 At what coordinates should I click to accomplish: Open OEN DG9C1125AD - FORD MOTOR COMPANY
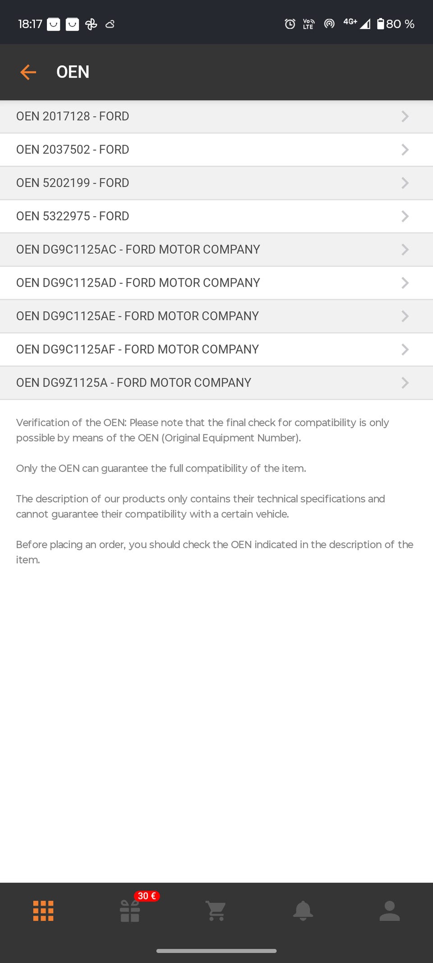click(216, 283)
